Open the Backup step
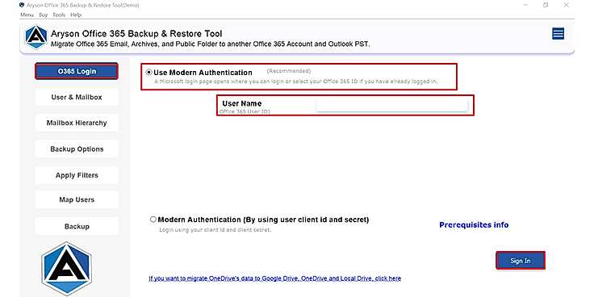The width and height of the screenshot is (594, 297). pyautogui.click(x=77, y=226)
